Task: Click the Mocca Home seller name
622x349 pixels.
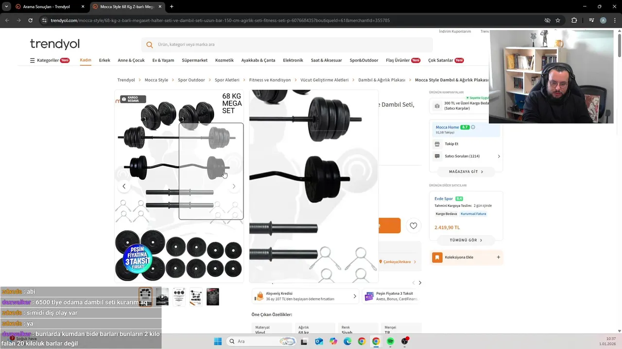Action: pos(447,127)
